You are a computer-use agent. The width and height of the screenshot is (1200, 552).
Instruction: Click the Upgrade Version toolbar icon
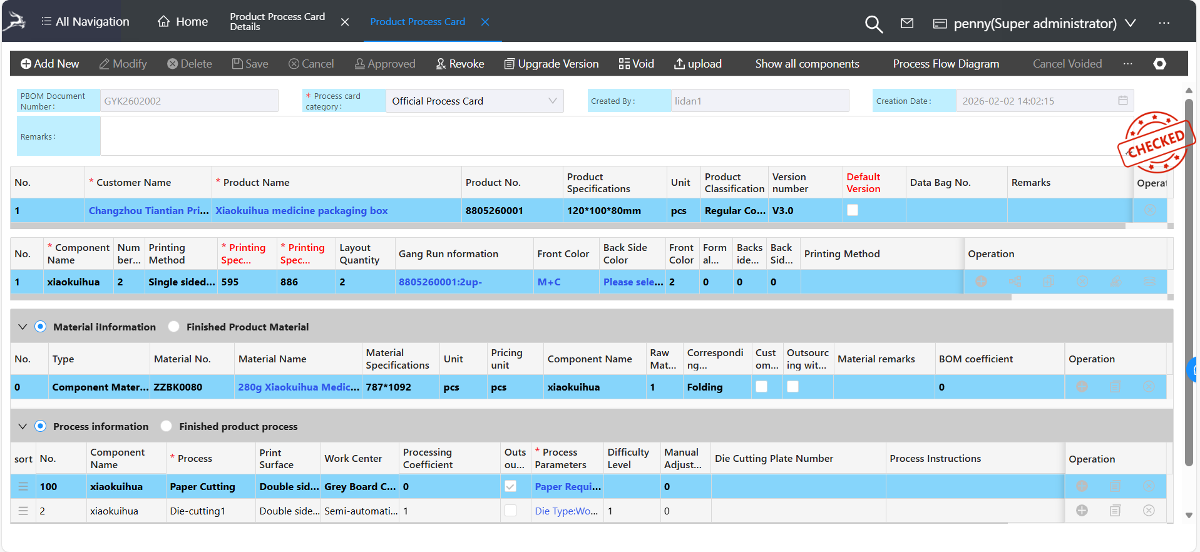[x=510, y=64]
